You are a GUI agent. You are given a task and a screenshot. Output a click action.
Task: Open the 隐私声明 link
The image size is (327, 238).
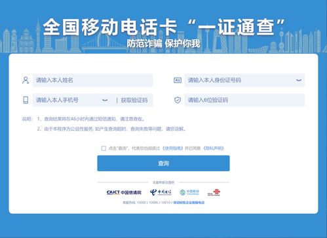[x=214, y=148]
